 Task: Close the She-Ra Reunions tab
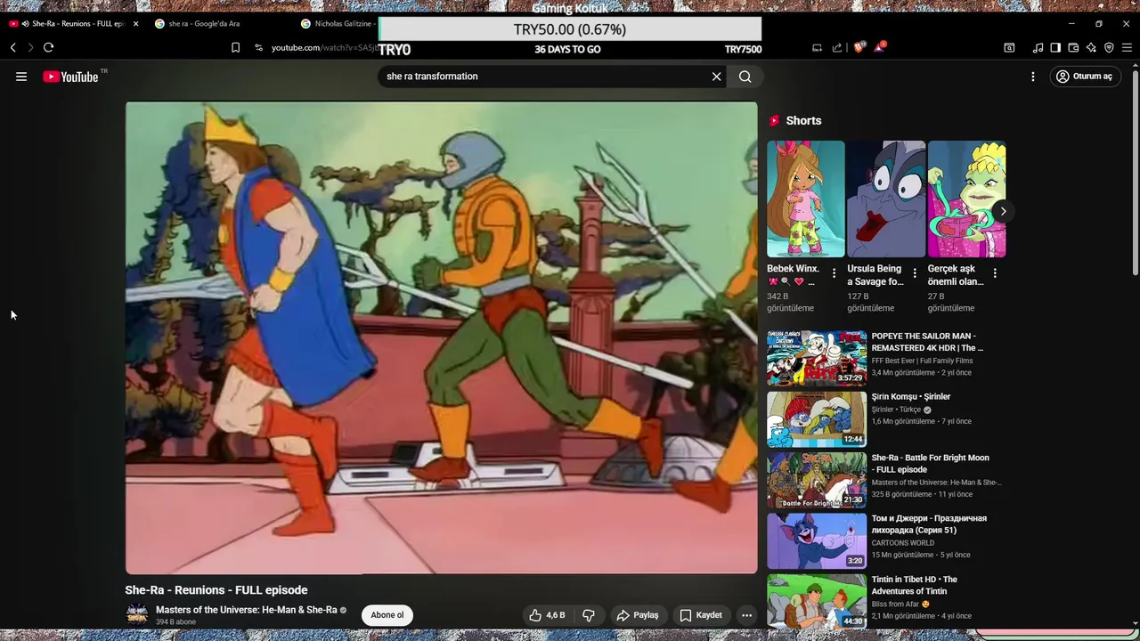click(x=136, y=23)
